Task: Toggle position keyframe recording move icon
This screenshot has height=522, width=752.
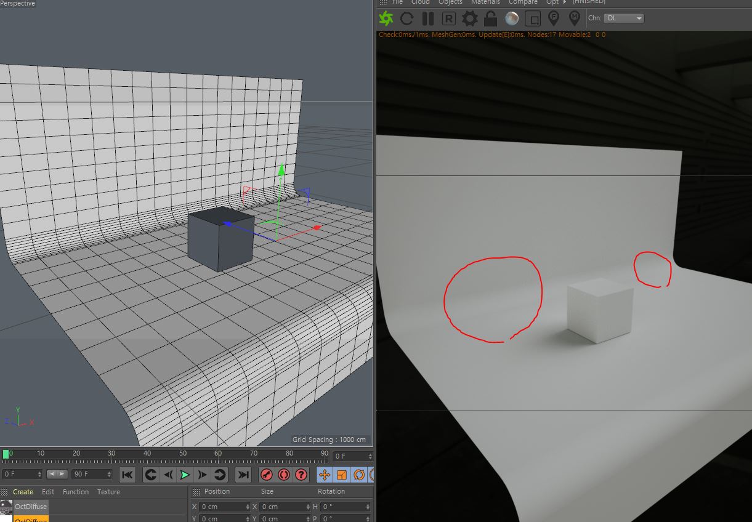Action: pos(325,475)
